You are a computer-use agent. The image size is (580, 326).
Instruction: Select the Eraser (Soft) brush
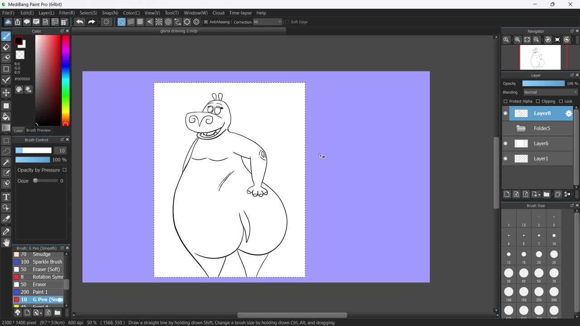click(x=38, y=269)
